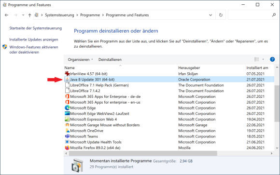Open Startseite der Systemsteuerung link
This screenshot has width=280, height=175.
36,28
